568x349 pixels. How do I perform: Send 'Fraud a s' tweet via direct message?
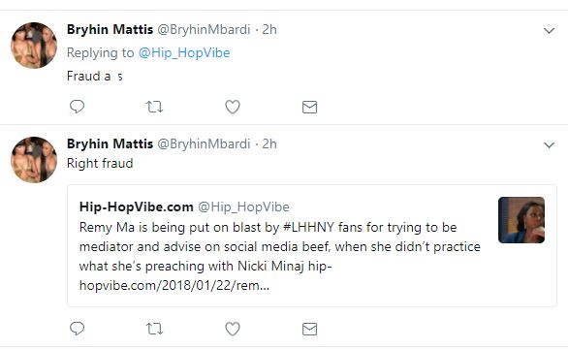(x=309, y=107)
